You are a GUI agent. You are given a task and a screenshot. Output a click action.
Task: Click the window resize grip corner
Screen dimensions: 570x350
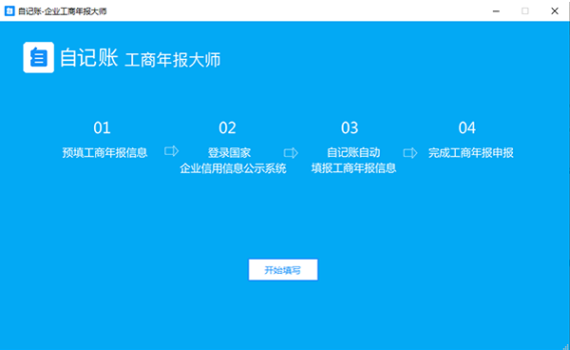(566, 346)
